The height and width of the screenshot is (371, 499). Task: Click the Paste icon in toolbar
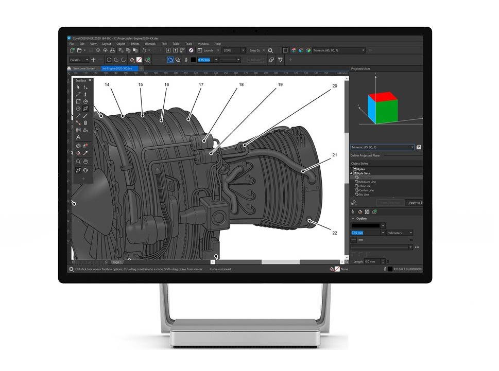[x=135, y=50]
